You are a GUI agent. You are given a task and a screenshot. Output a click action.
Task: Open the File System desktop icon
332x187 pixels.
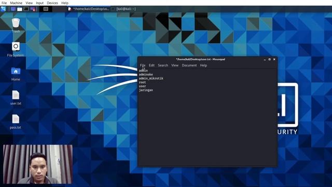click(x=16, y=50)
